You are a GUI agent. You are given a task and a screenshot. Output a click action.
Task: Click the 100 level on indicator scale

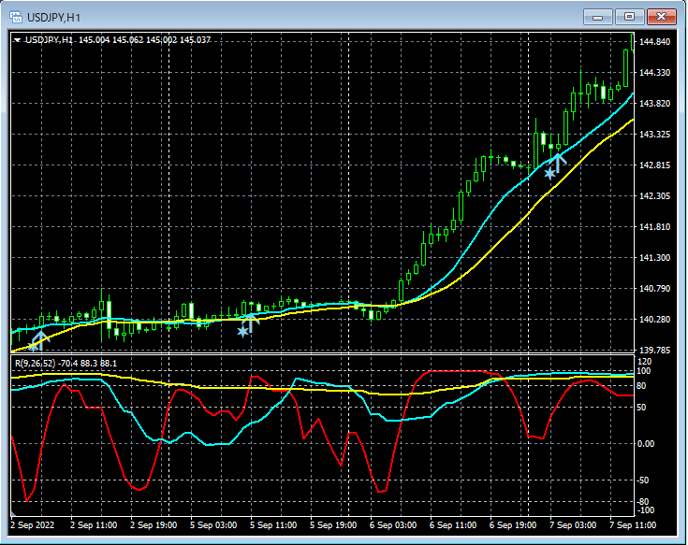tap(644, 371)
